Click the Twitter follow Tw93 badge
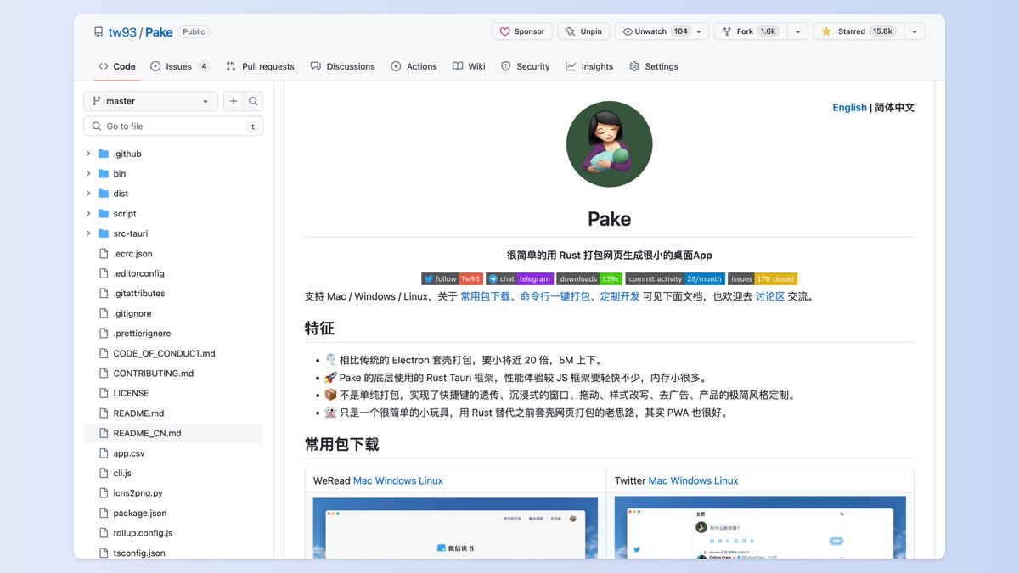The height and width of the screenshot is (573, 1019). [451, 278]
